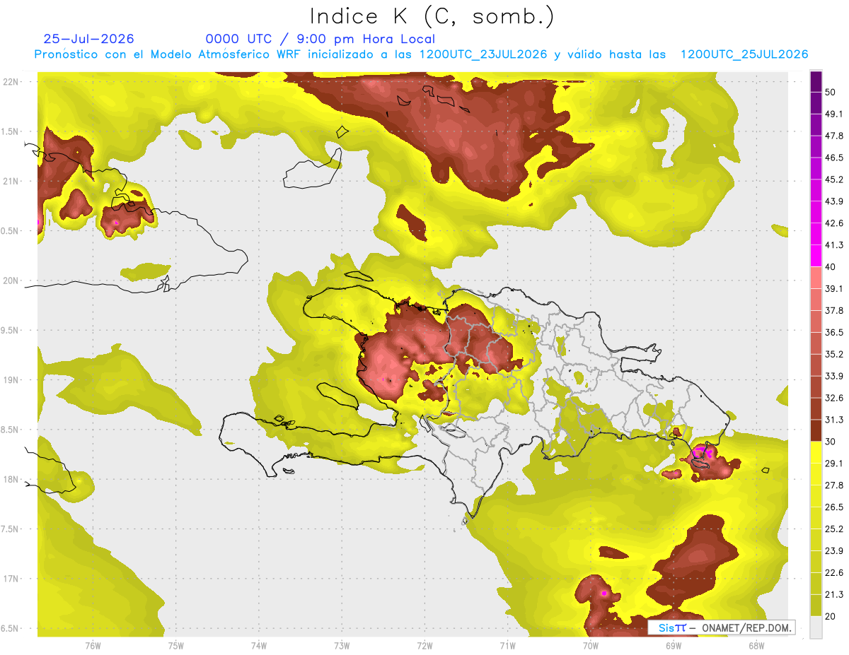The height and width of the screenshot is (655, 849).
Task: Click the colorbar label '40'
Action: click(831, 267)
